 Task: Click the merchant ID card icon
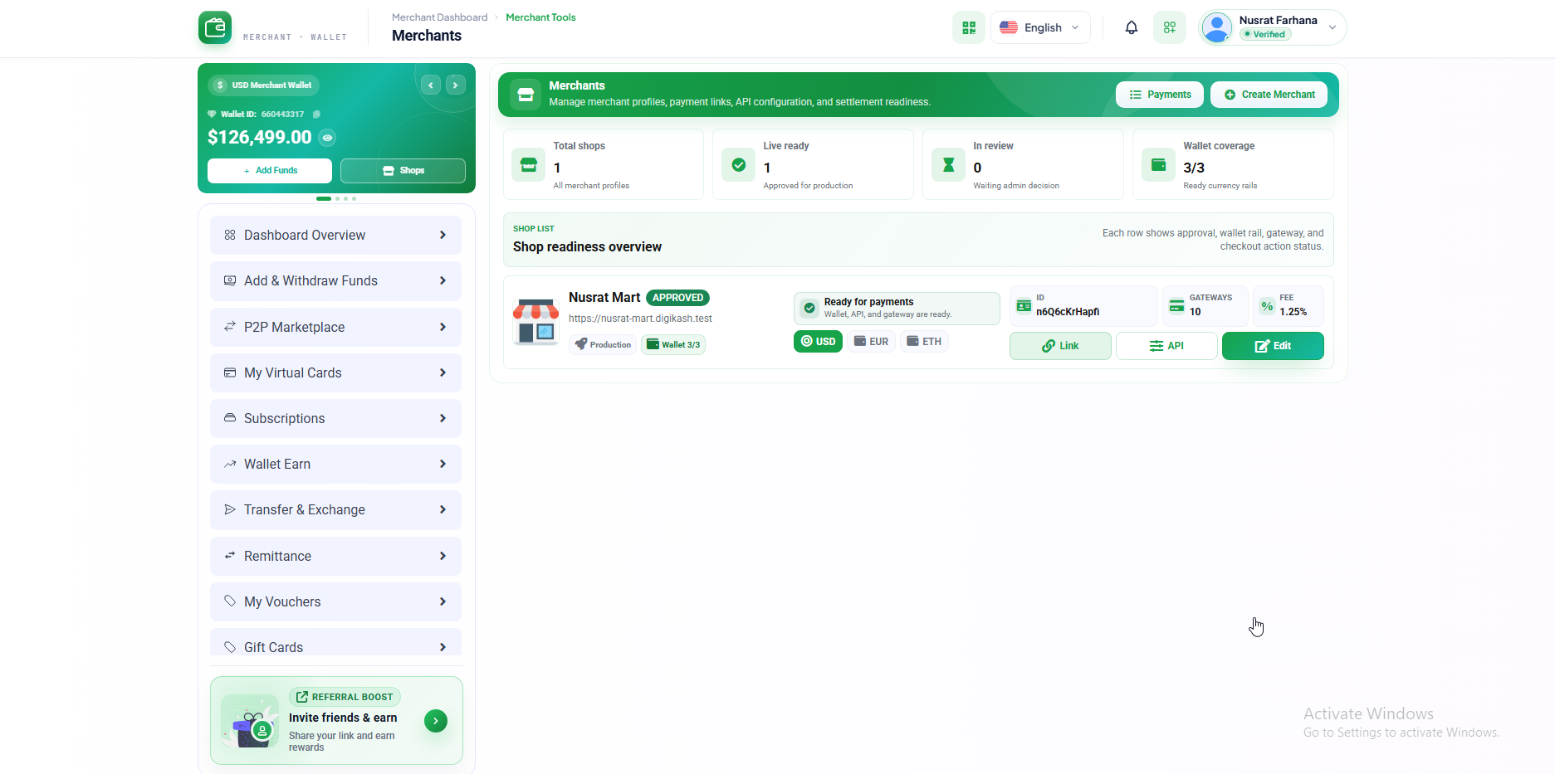[x=1024, y=306]
